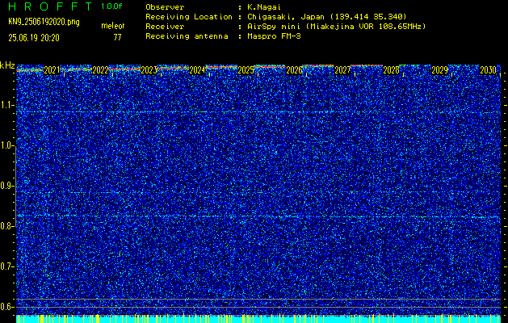This screenshot has width=508, height=323.
Task: Select the antenna value Maspro FM-3
Action: [274, 36]
